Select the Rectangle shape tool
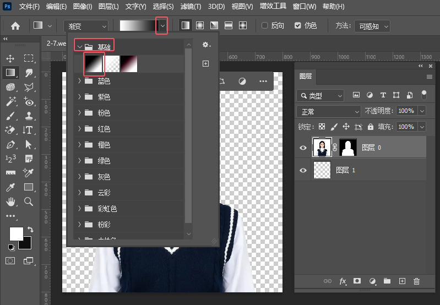The width and height of the screenshot is (440, 305). 29,187
